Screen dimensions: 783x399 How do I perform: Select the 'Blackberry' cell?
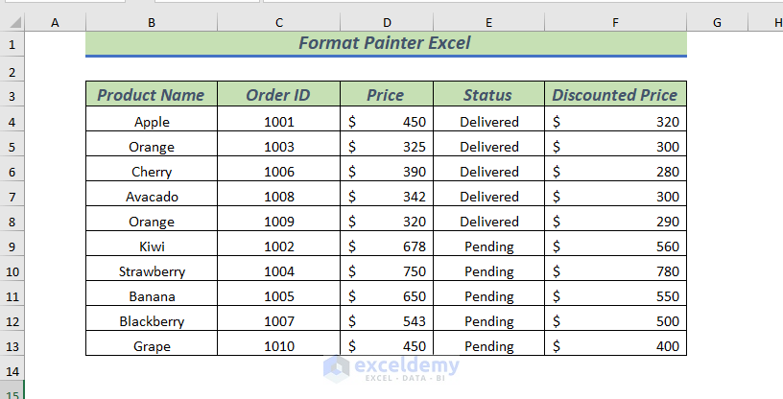point(152,321)
